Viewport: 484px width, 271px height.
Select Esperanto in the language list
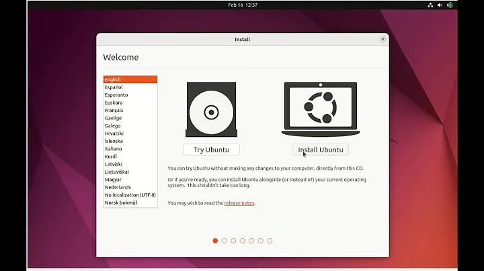point(130,95)
